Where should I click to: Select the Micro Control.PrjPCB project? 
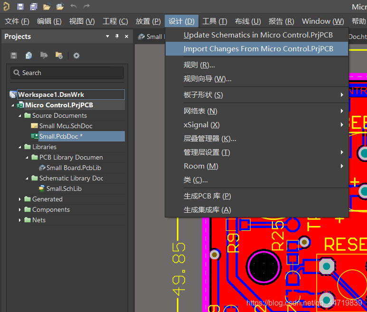[59, 105]
